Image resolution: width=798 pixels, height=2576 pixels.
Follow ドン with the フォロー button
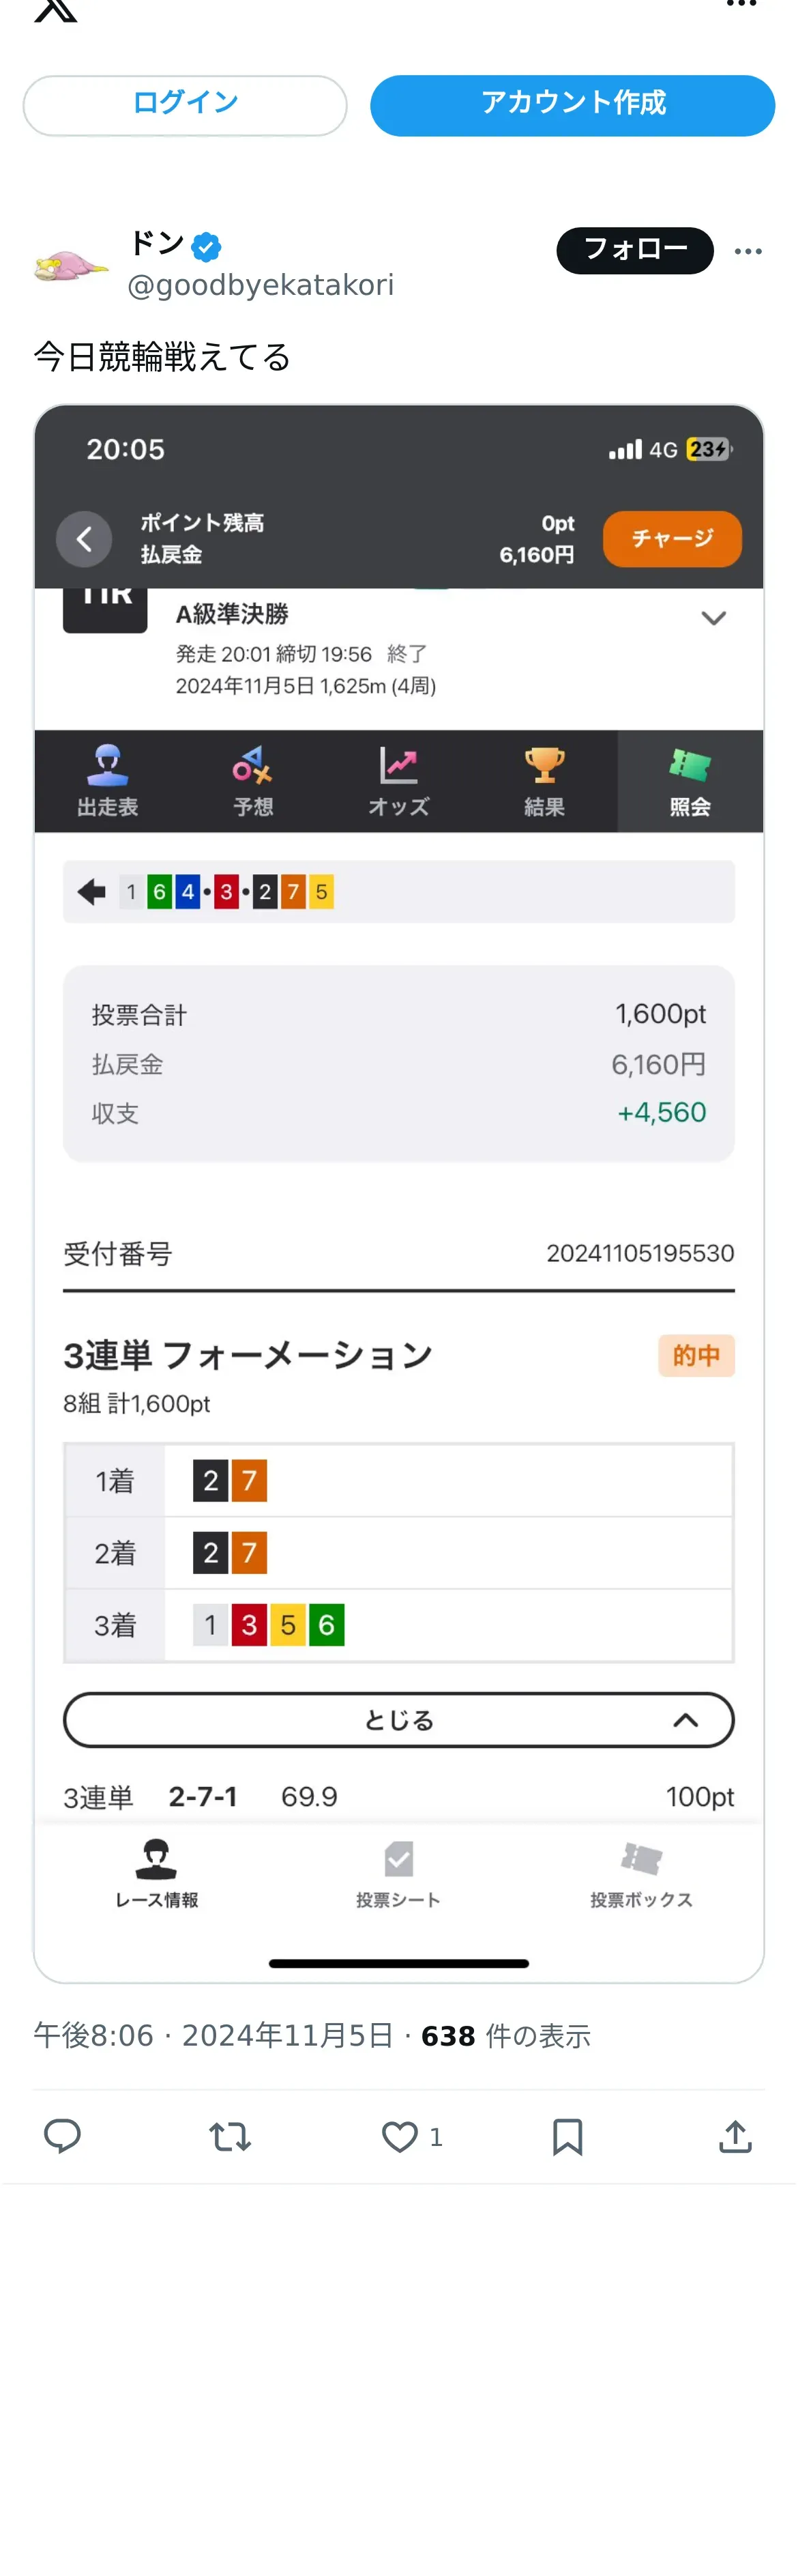[634, 250]
